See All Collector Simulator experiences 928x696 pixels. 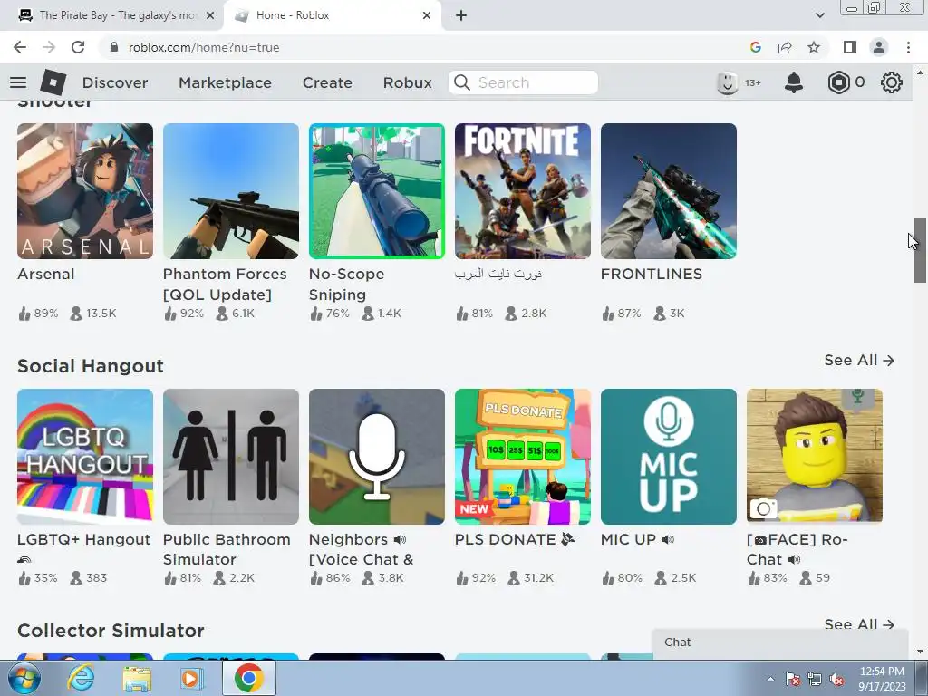[859, 624]
